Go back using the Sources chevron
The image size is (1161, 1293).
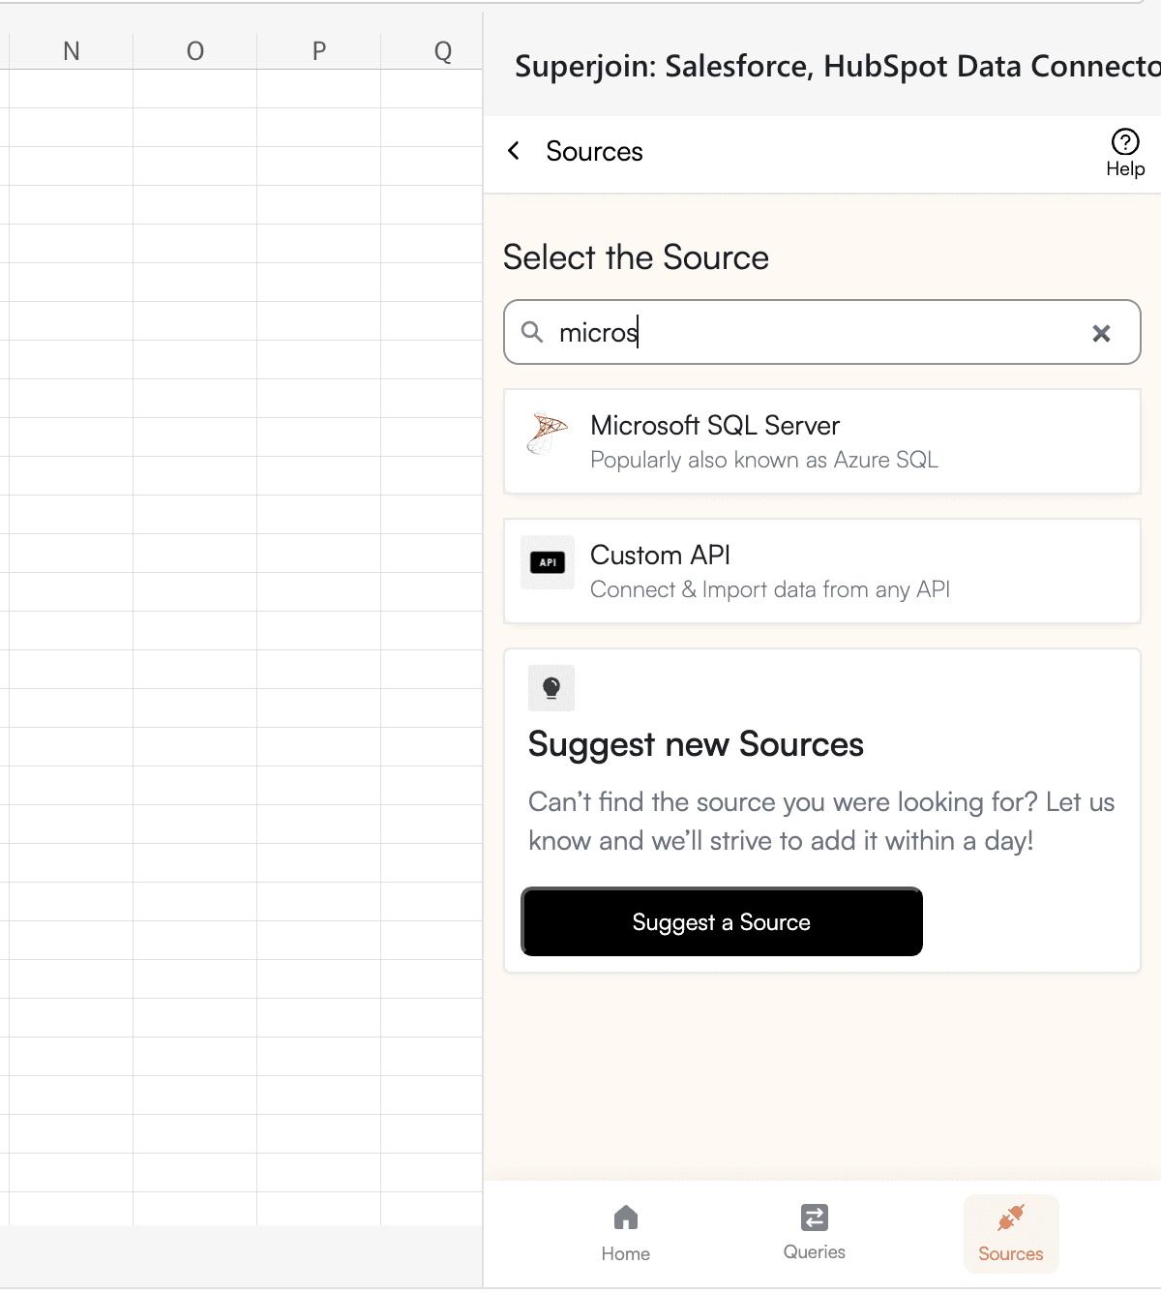[514, 151]
